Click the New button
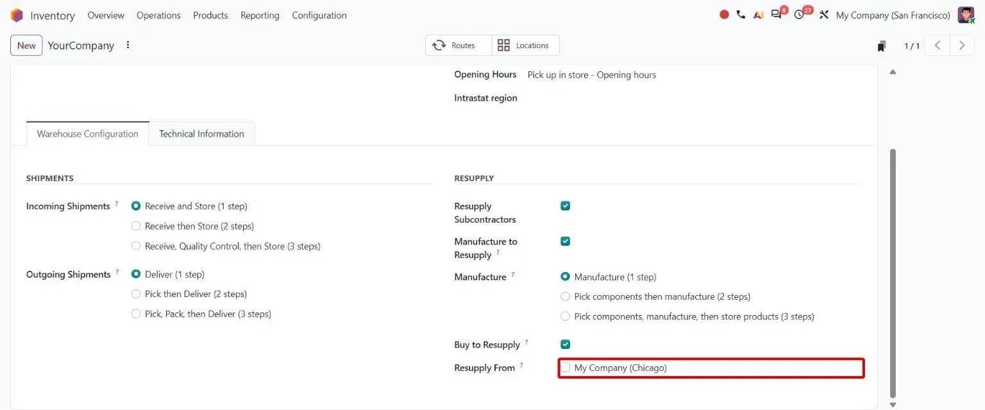Screen dimensions: 985x410 (x=26, y=45)
